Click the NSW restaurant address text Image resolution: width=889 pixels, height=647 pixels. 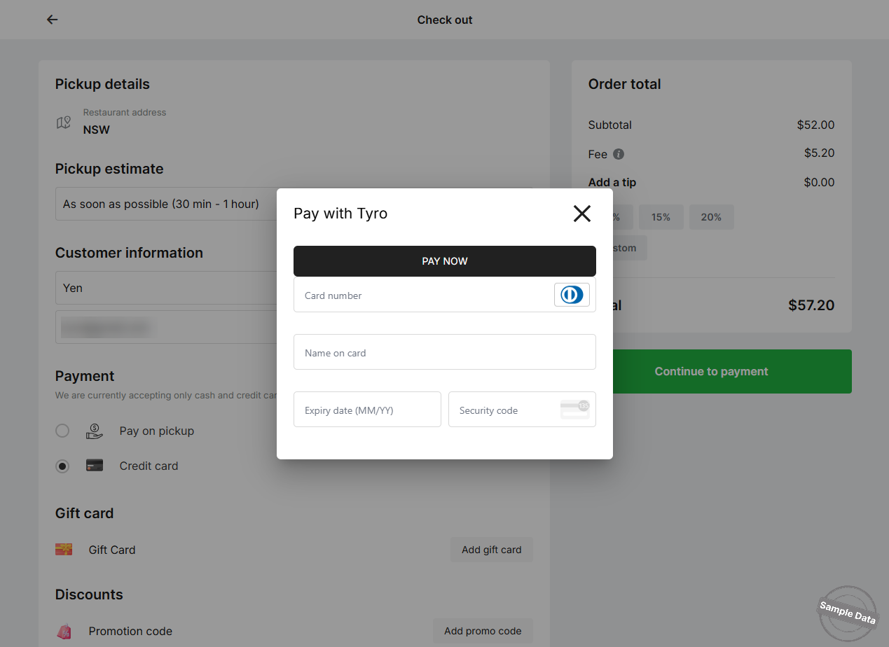(97, 130)
